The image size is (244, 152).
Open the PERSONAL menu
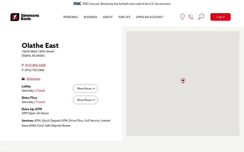click(71, 17)
